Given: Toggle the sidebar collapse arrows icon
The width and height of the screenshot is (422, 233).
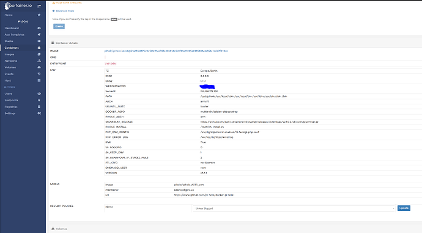Looking at the screenshot, I should click(39, 6).
